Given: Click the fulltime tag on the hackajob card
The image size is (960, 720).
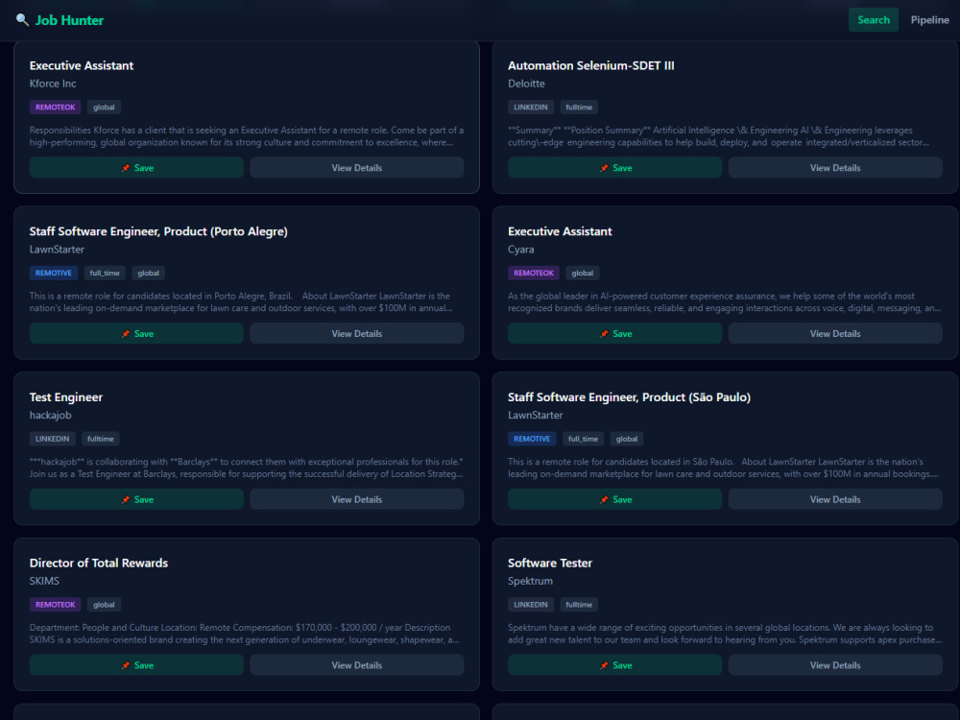Looking at the screenshot, I should pyautogui.click(x=101, y=439).
